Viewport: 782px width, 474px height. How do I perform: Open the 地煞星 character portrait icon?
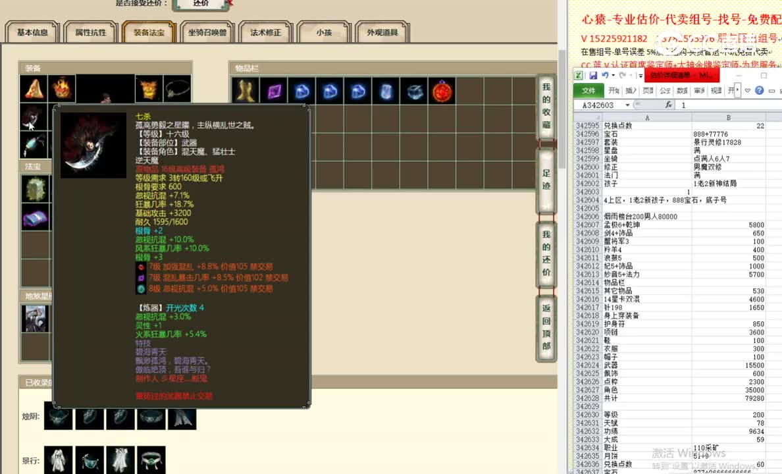click(x=35, y=318)
